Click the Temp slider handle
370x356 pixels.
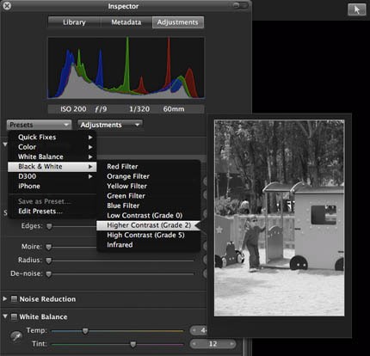[x=85, y=331]
